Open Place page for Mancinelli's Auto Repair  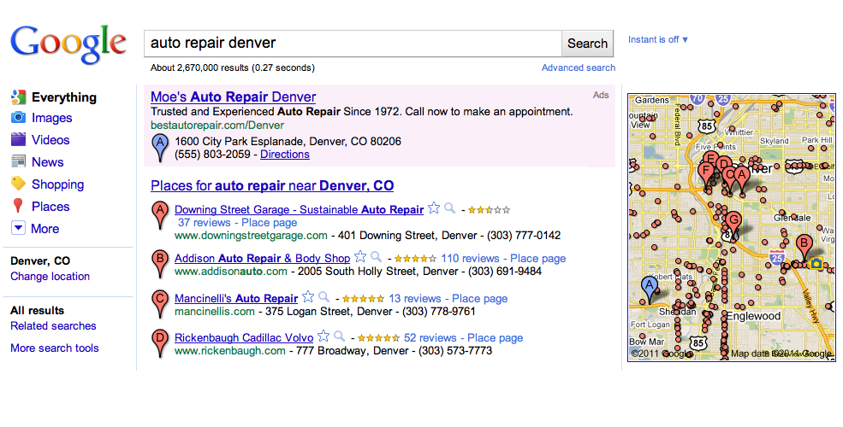pos(479,299)
